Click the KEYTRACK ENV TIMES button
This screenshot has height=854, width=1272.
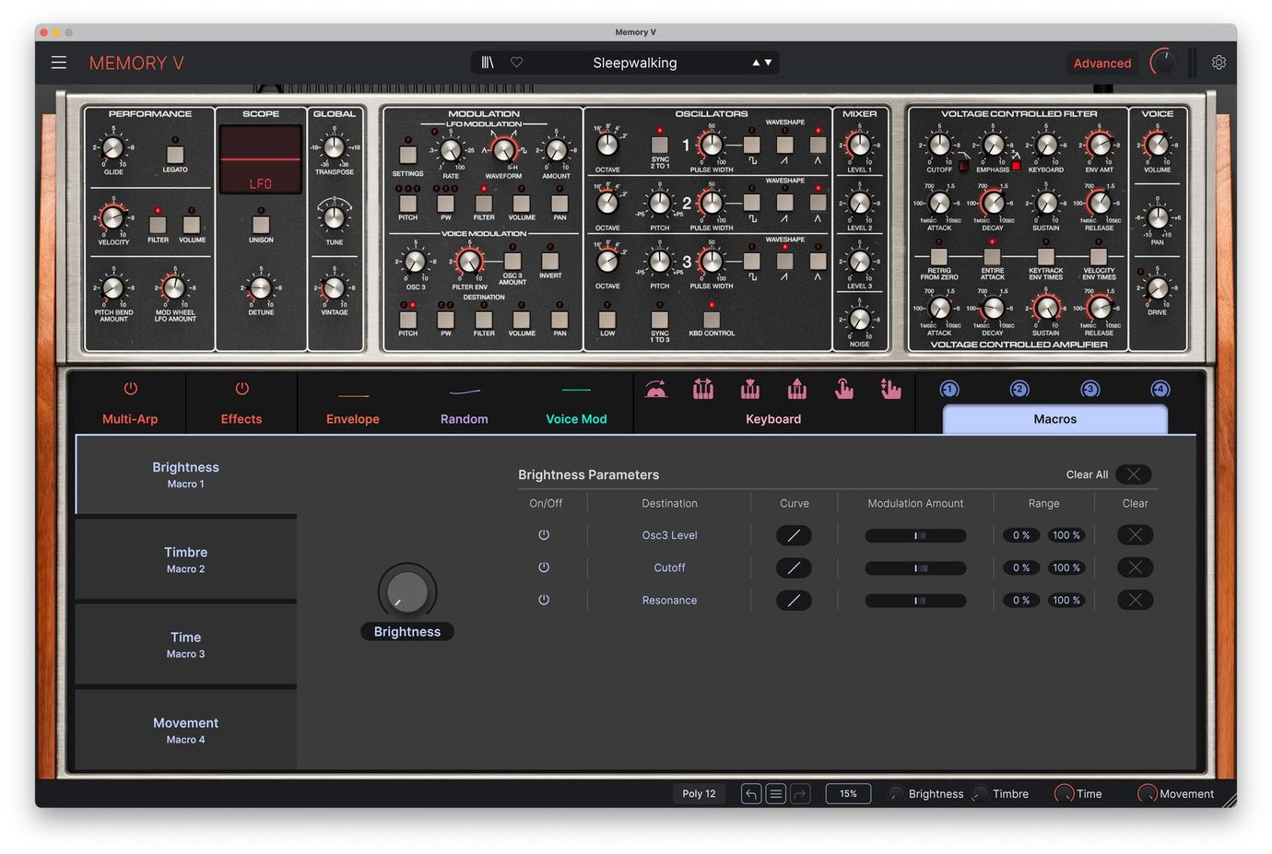(x=1045, y=257)
